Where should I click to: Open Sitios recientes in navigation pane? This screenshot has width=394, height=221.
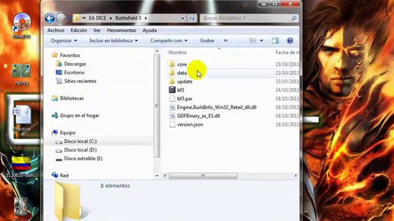click(80, 81)
